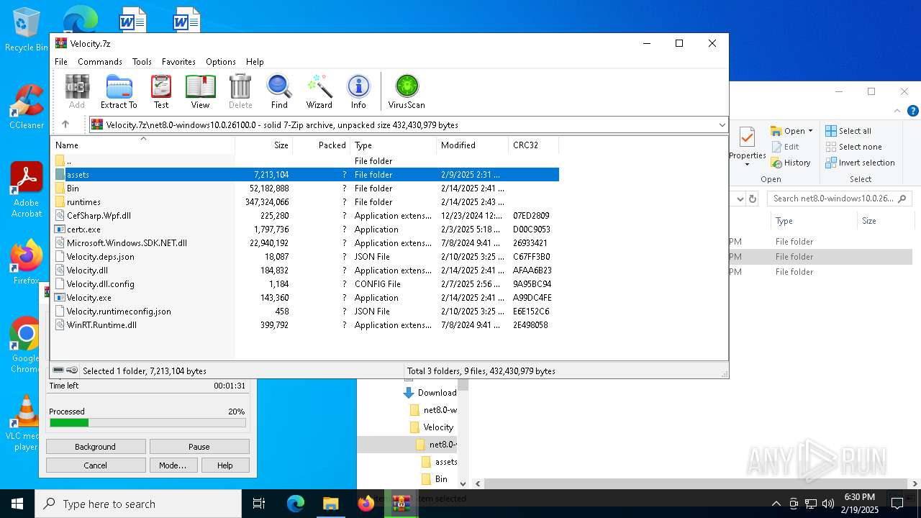Click Properties in Explorer ribbon
Screen dimensions: 921x518
point(748,145)
